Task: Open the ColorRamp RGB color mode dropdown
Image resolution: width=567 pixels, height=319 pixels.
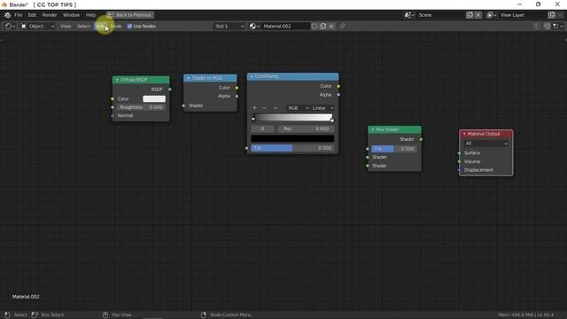Action: tap(298, 108)
